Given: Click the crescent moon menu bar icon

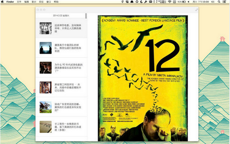Looking at the screenshot, I should coord(141,2).
